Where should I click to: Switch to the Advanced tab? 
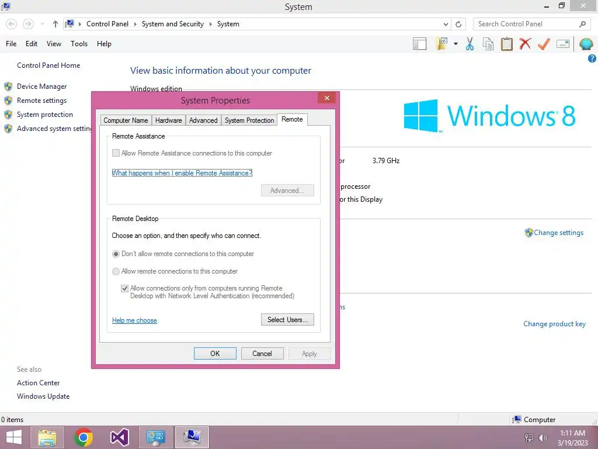203,120
